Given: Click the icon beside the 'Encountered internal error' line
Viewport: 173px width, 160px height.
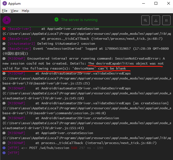Looking at the screenshot, I should (x=4, y=58).
